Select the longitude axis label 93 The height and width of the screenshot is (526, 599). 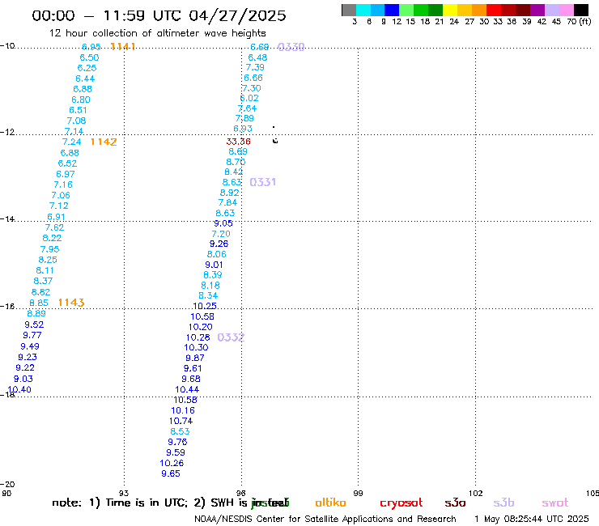124,493
